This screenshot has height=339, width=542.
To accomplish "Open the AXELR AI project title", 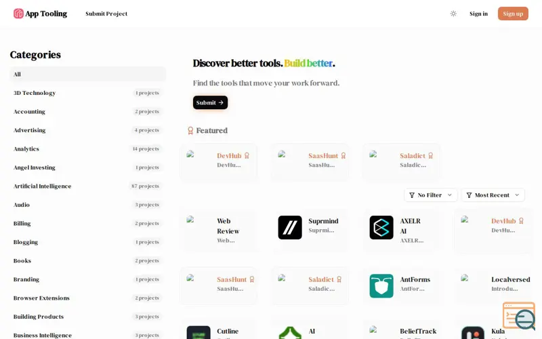I will pos(411,226).
